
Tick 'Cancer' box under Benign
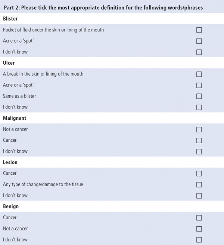point(199,218)
